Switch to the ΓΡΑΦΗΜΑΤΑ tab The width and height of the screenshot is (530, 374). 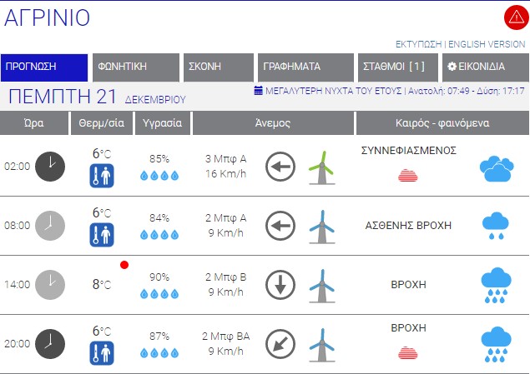pyautogui.click(x=304, y=67)
